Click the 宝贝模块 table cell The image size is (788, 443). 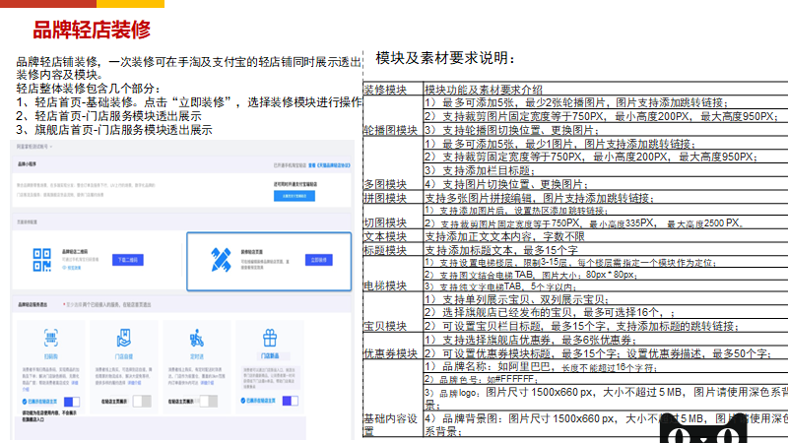pyautogui.click(x=393, y=312)
